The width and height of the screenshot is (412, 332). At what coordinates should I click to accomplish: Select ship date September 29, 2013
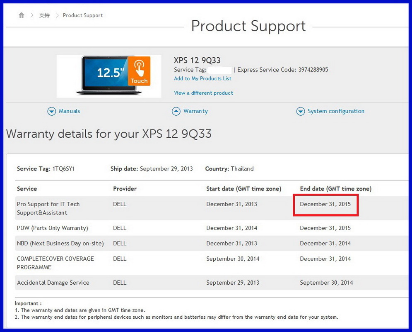(x=166, y=169)
